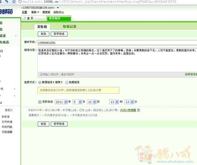Click the globe icon beside the URL
The height and width of the screenshot is (165, 197).
(x=20, y=2)
